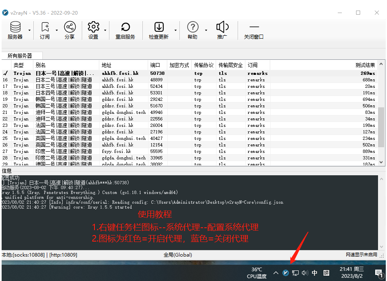This screenshot has height=281, width=387.
Task: Select the 英国一号 server row
Action: pyautogui.click(x=190, y=138)
